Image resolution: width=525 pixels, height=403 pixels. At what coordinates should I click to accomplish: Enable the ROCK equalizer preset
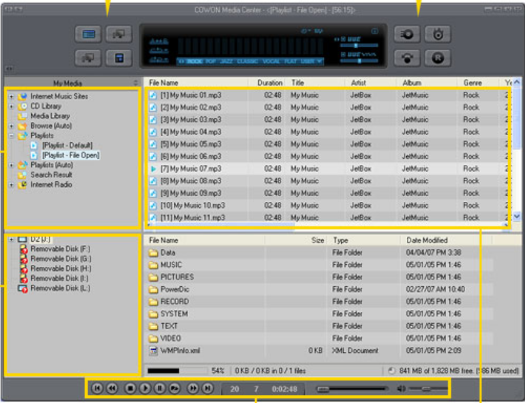pos(195,62)
